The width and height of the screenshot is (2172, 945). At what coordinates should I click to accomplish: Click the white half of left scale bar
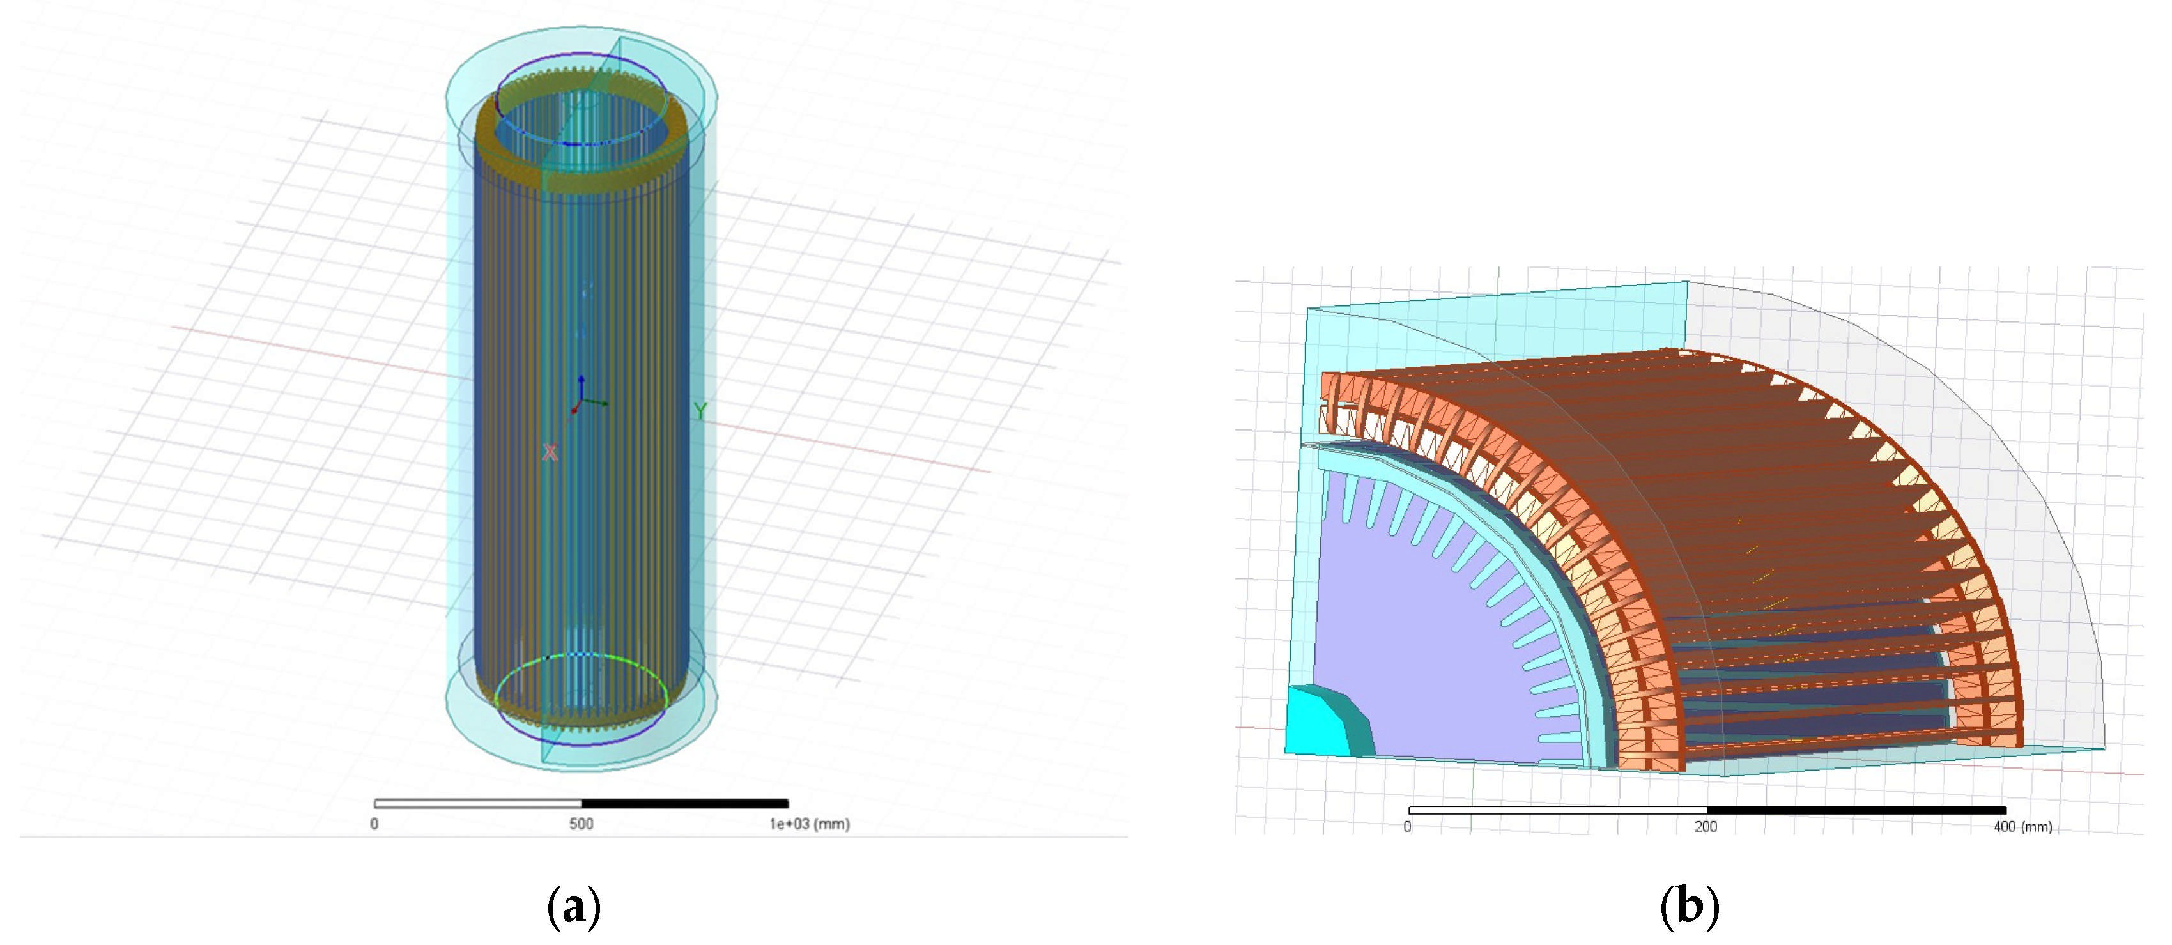[x=477, y=804]
